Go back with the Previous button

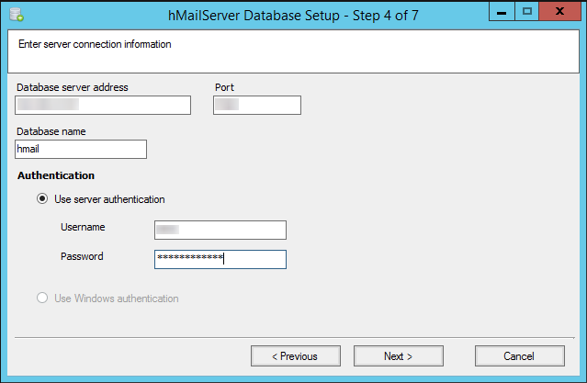coord(295,355)
